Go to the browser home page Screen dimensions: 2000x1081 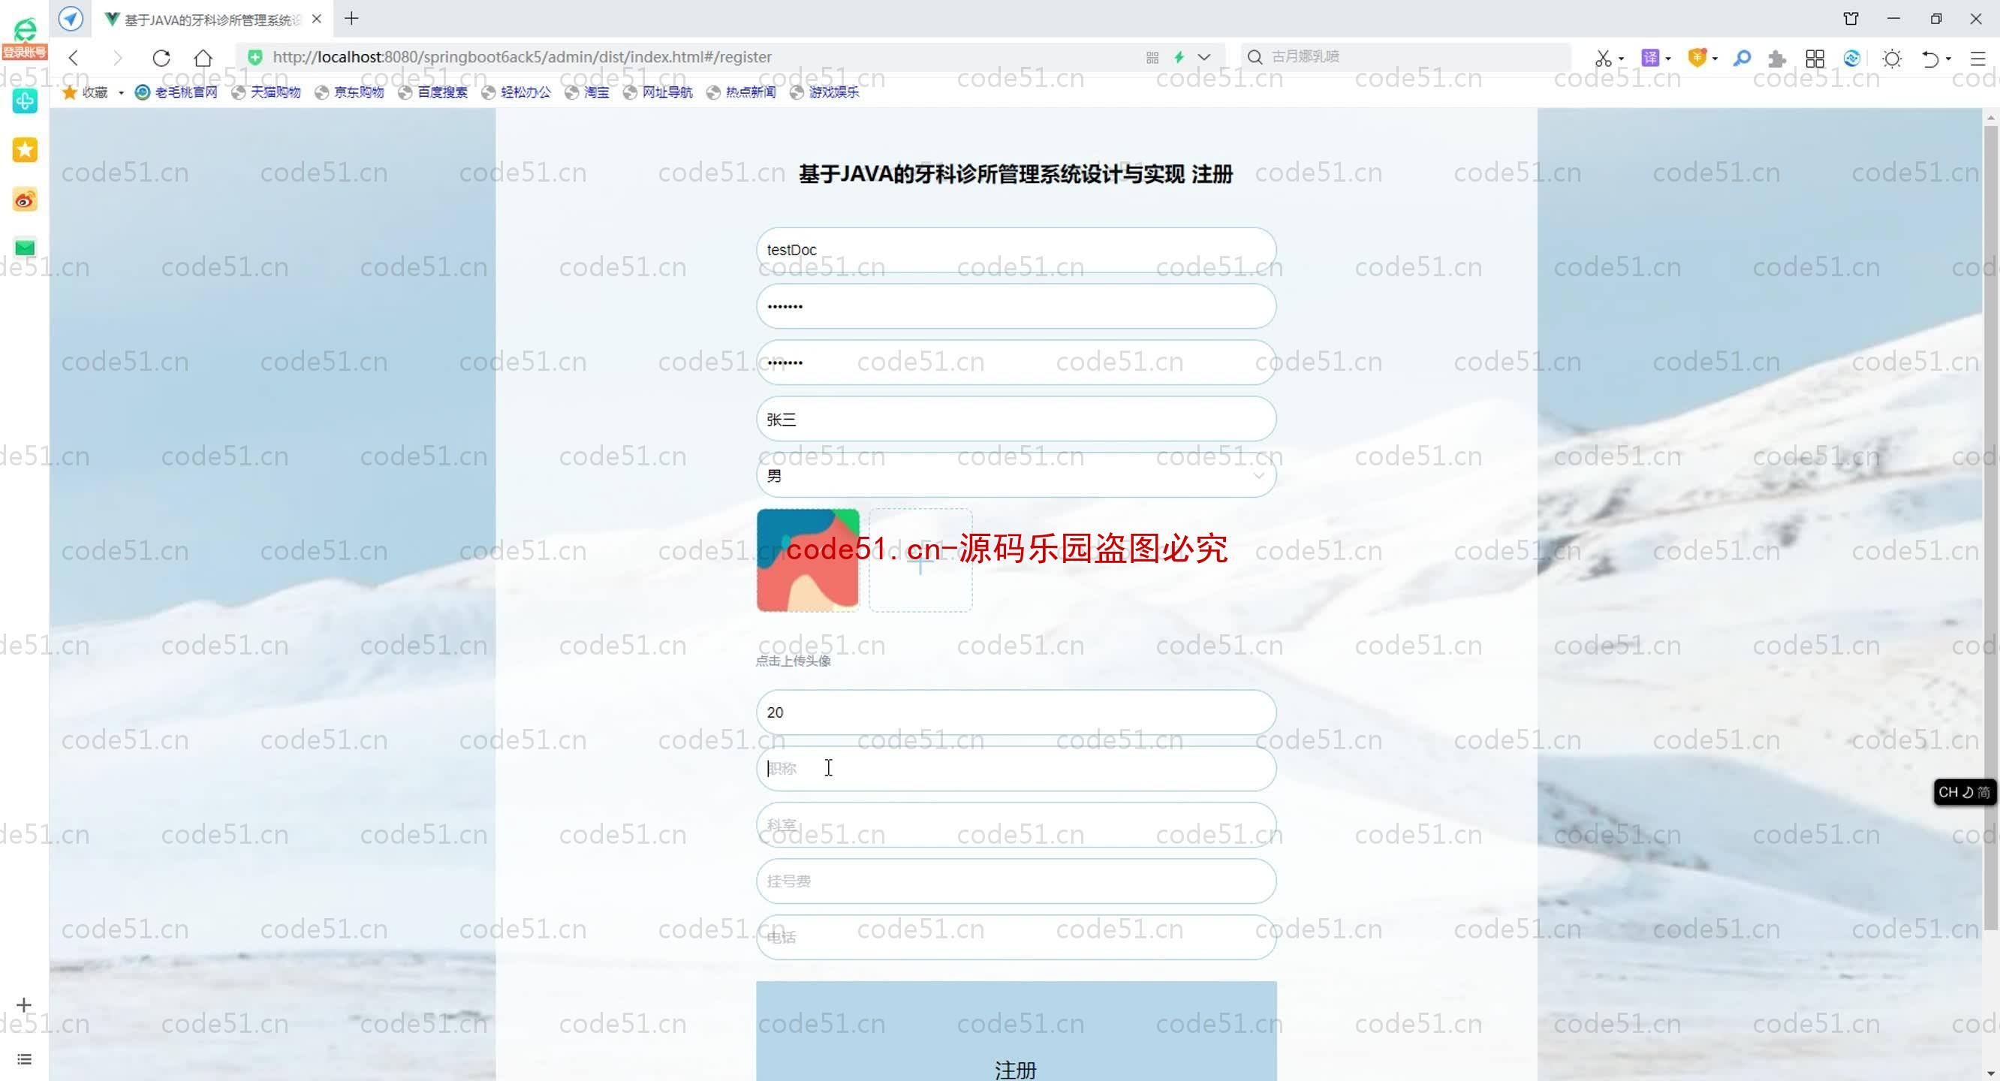pos(203,58)
